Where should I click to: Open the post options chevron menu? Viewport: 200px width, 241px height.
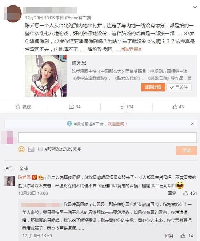click(x=195, y=7)
